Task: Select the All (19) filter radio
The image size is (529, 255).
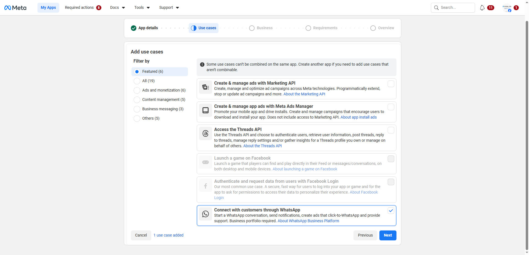Action: click(137, 81)
